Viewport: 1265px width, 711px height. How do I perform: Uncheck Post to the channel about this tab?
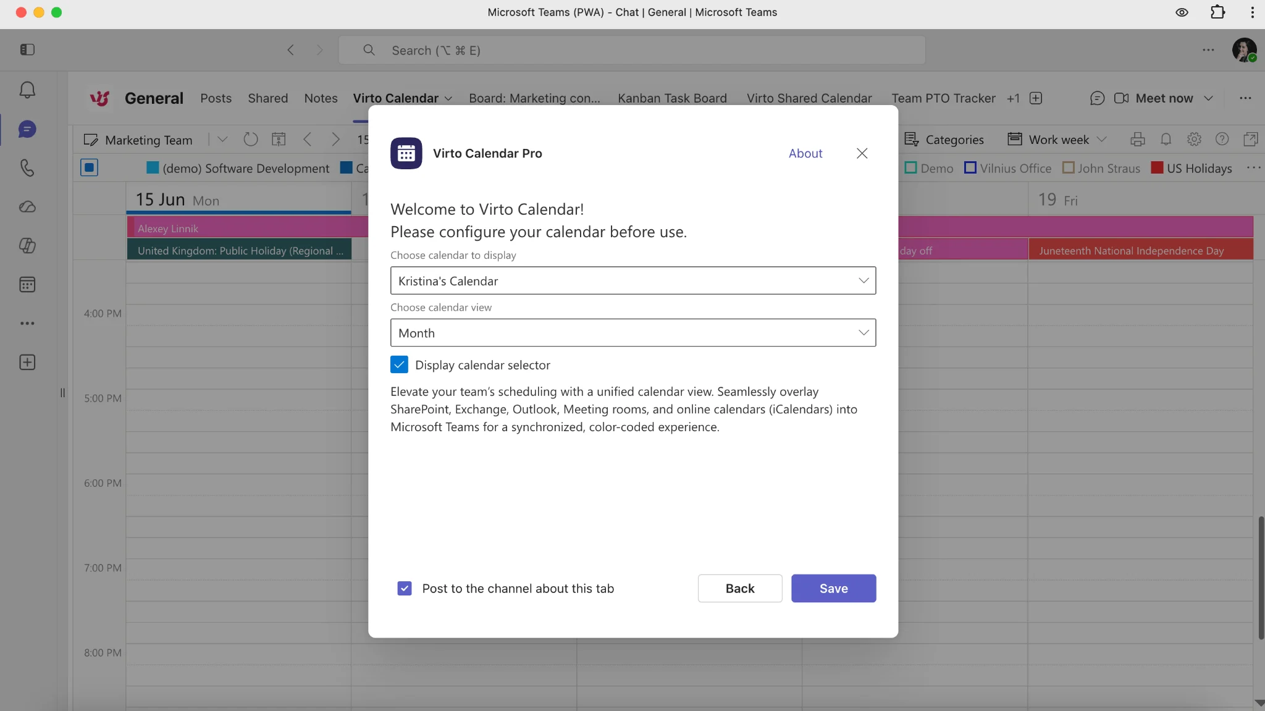[405, 589]
